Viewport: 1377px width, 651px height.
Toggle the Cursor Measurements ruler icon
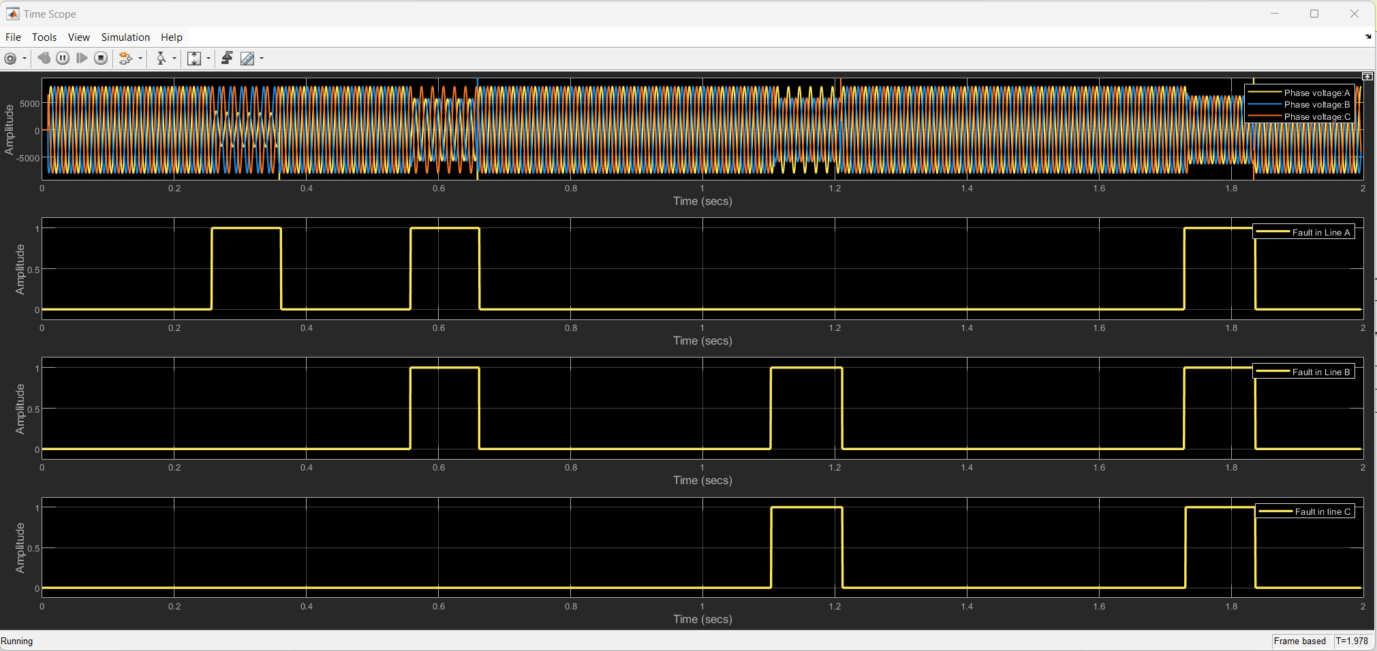click(x=247, y=59)
